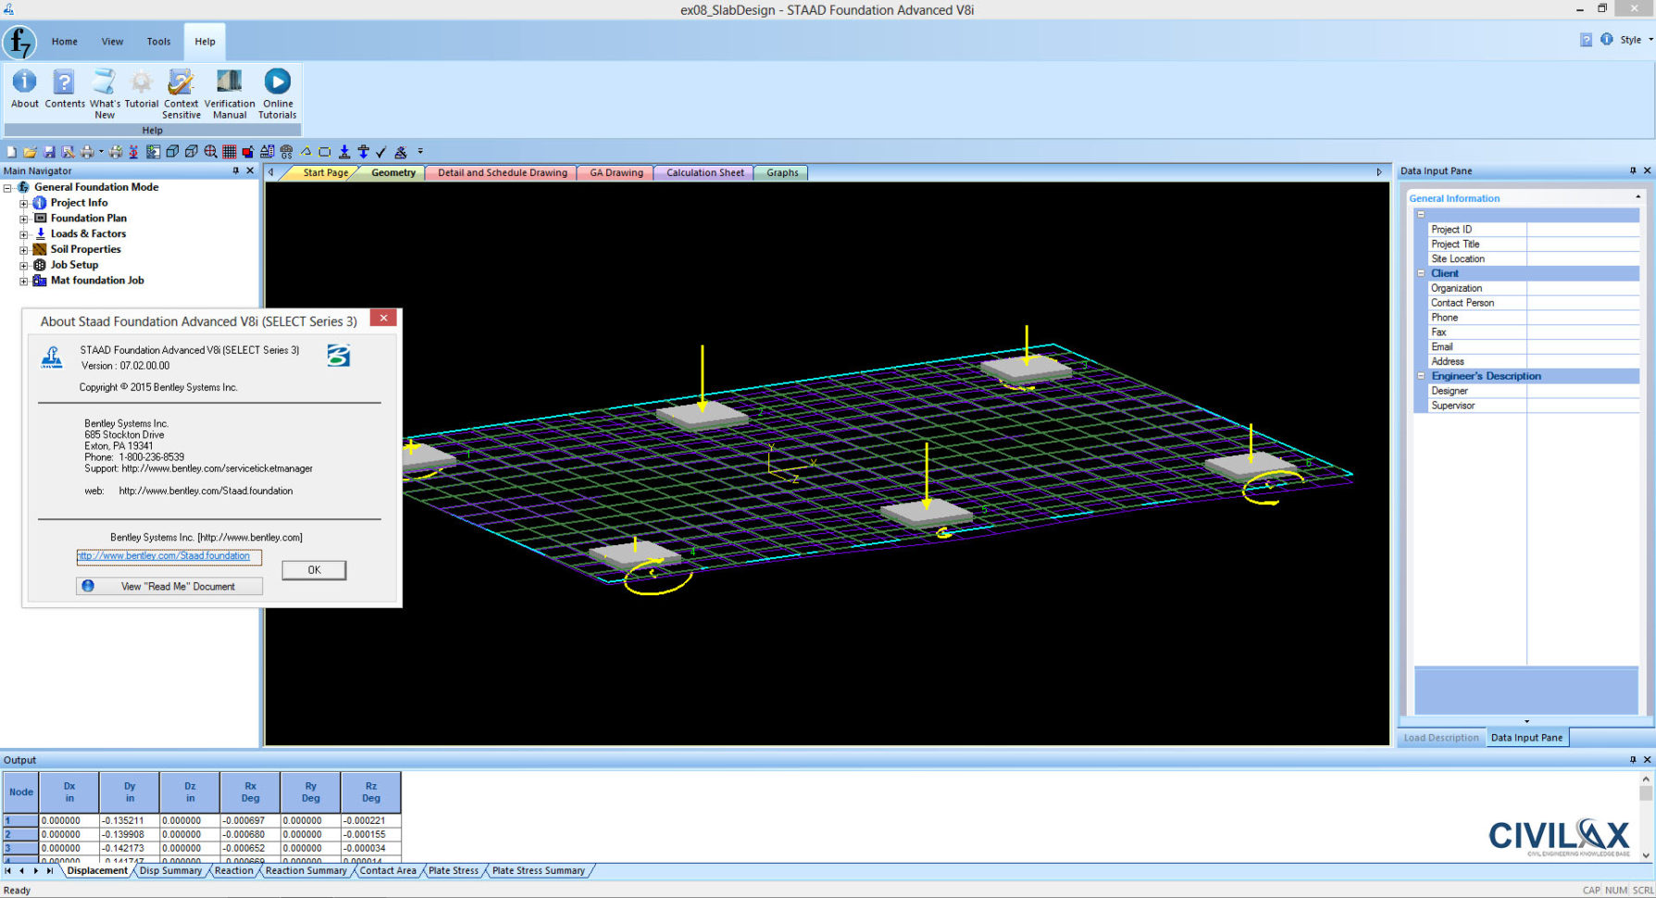Expand the Loads & Factors tree item

tap(23, 233)
